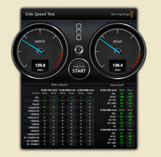Click the 1080i50 read green checkmark

[x=54, y=124]
